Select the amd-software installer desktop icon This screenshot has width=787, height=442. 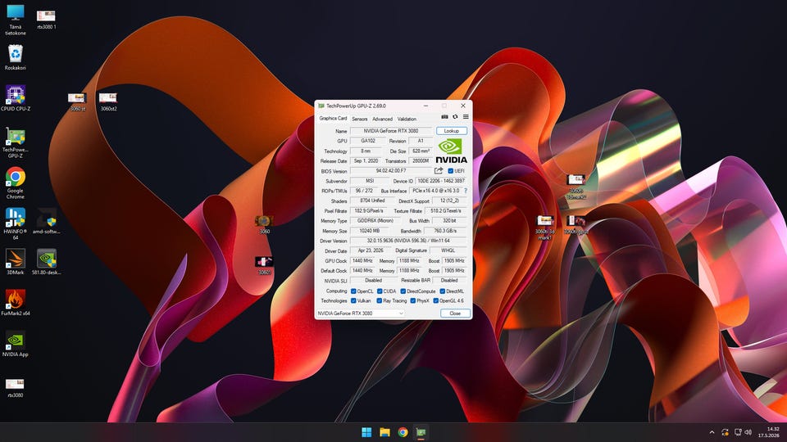46,221
